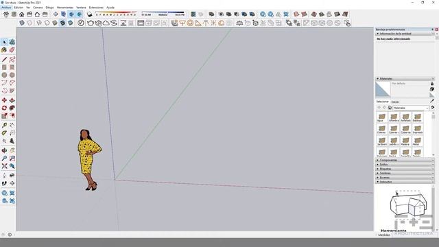Select the Circle tool
439x247 pixels.
[x=4, y=75]
